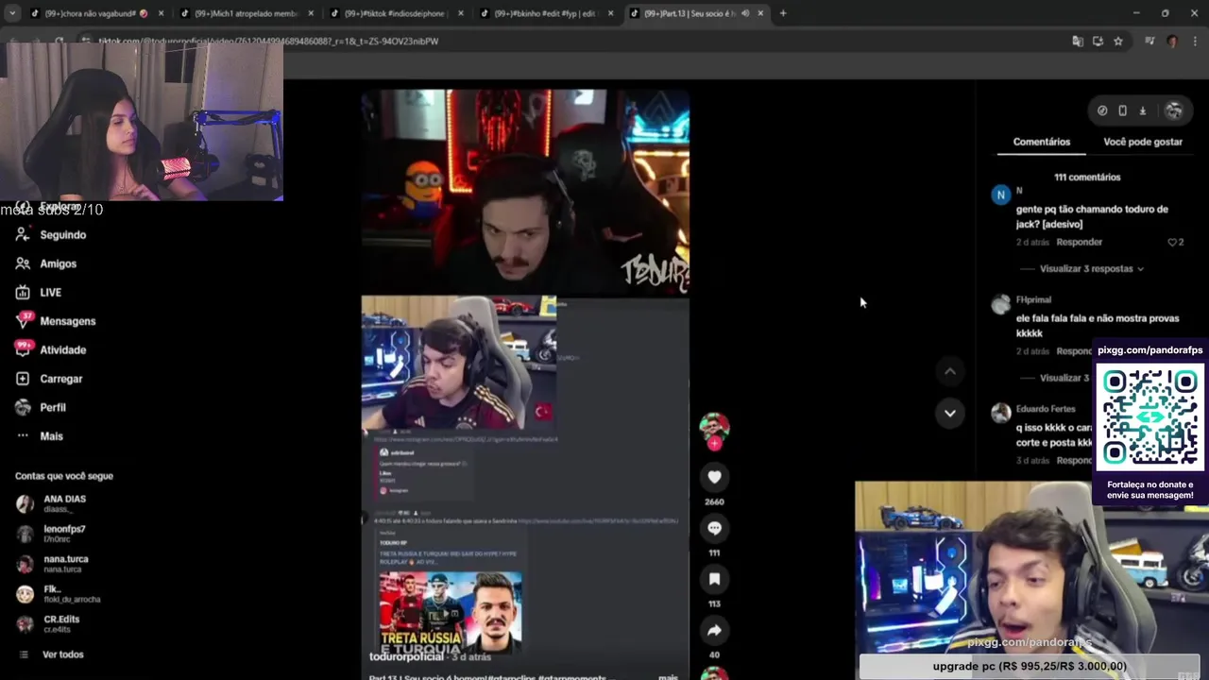Save the video with the bookmark icon
The height and width of the screenshot is (680, 1209).
coord(714,579)
